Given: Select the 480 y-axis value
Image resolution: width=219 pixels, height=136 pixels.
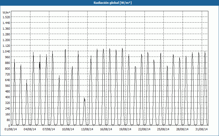Looking at the screenshot, I should pyautogui.click(x=8, y=91).
